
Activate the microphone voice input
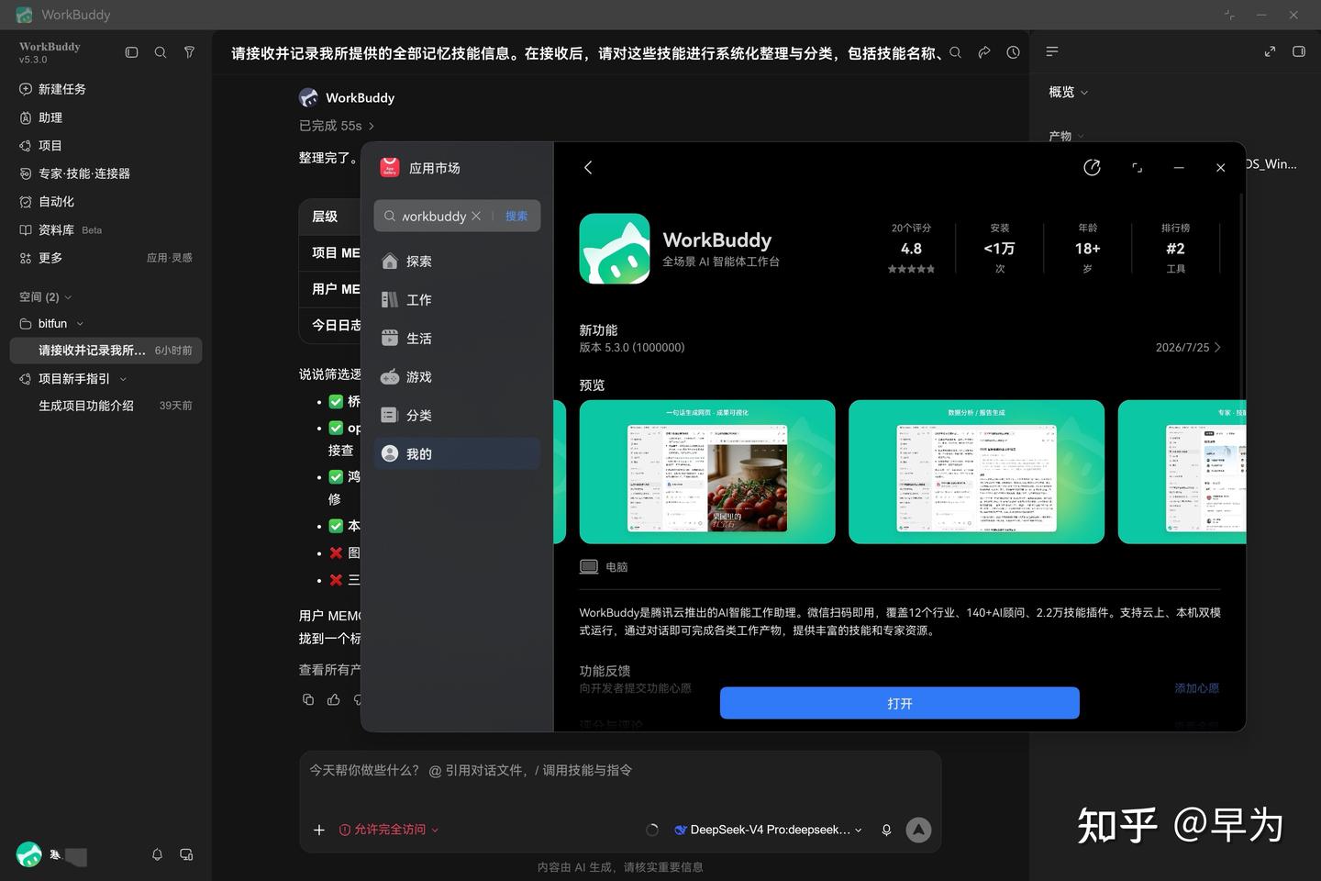pos(886,830)
